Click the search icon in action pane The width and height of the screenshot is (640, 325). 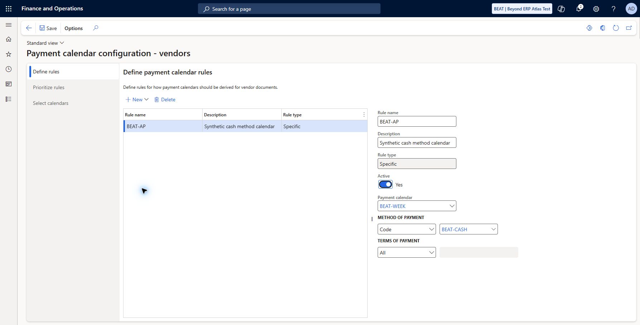[96, 28]
